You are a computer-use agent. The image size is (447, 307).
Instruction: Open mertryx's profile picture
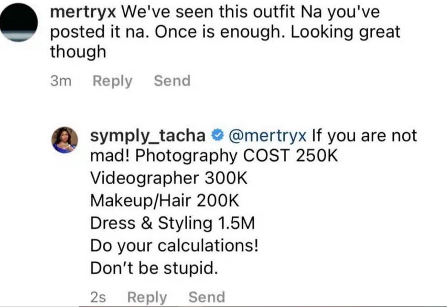click(x=20, y=21)
